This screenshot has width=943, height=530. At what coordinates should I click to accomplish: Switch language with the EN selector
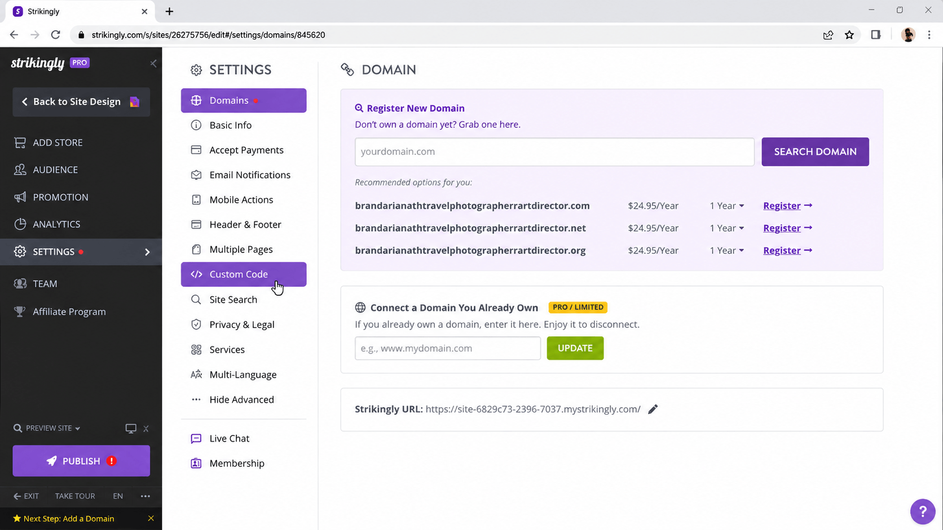pyautogui.click(x=118, y=496)
